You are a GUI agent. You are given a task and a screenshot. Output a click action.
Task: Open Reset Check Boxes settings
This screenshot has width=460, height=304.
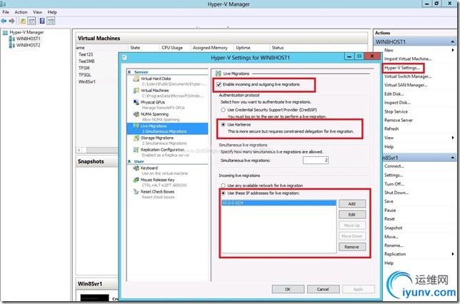(x=157, y=192)
